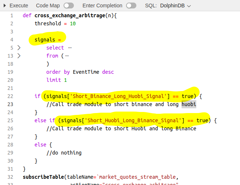Click line number 22 in the gutter
The image size is (240, 185).
pyautogui.click(x=10, y=96)
